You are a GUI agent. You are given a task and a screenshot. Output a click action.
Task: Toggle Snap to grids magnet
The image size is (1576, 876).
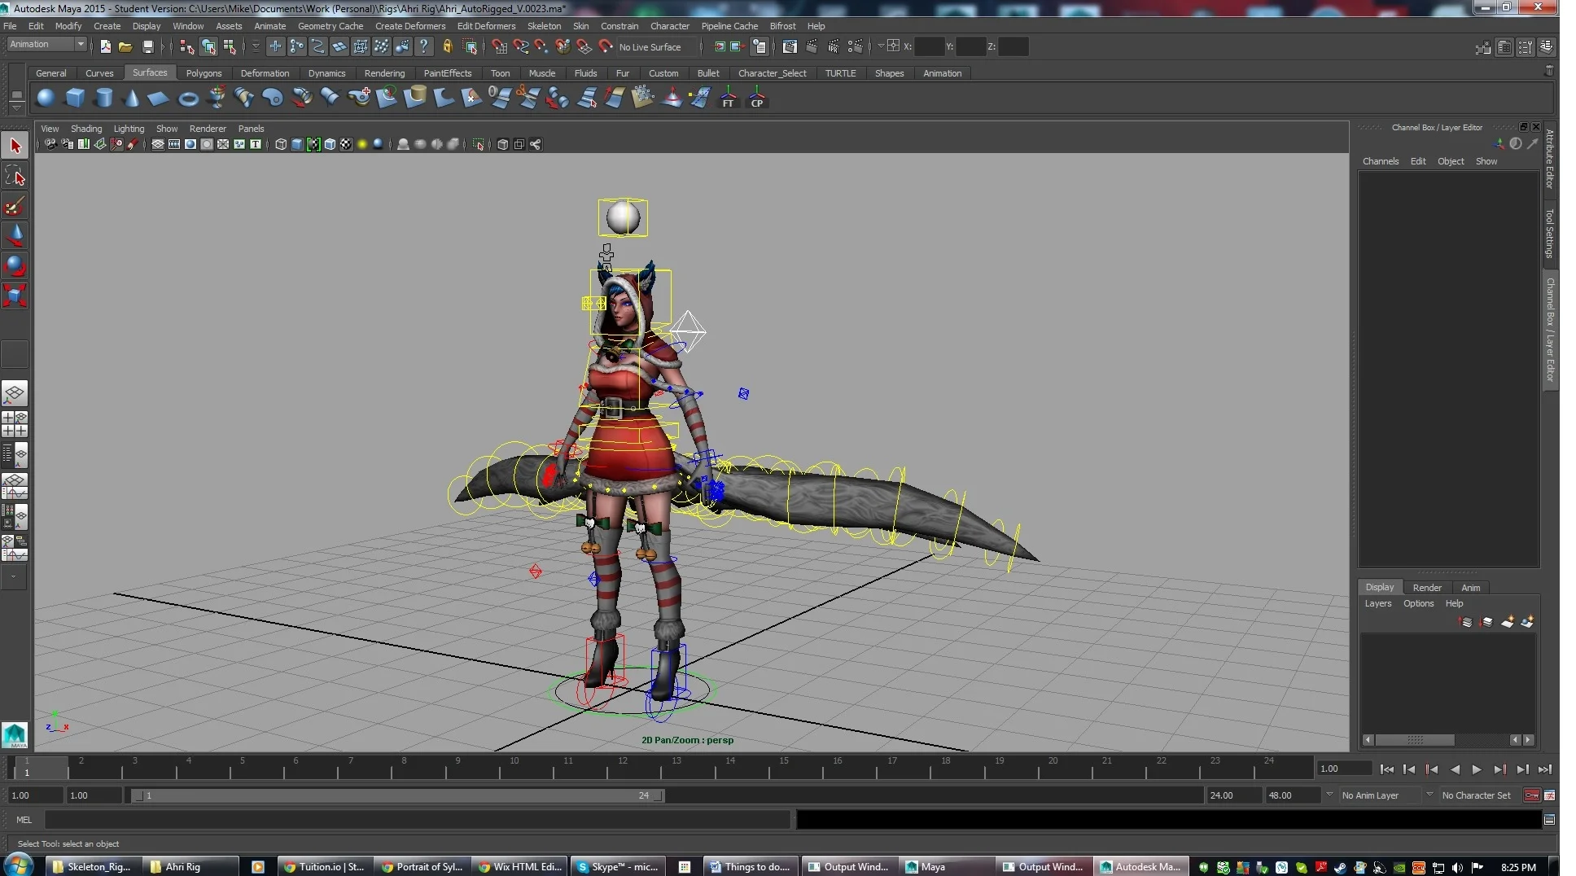[499, 47]
